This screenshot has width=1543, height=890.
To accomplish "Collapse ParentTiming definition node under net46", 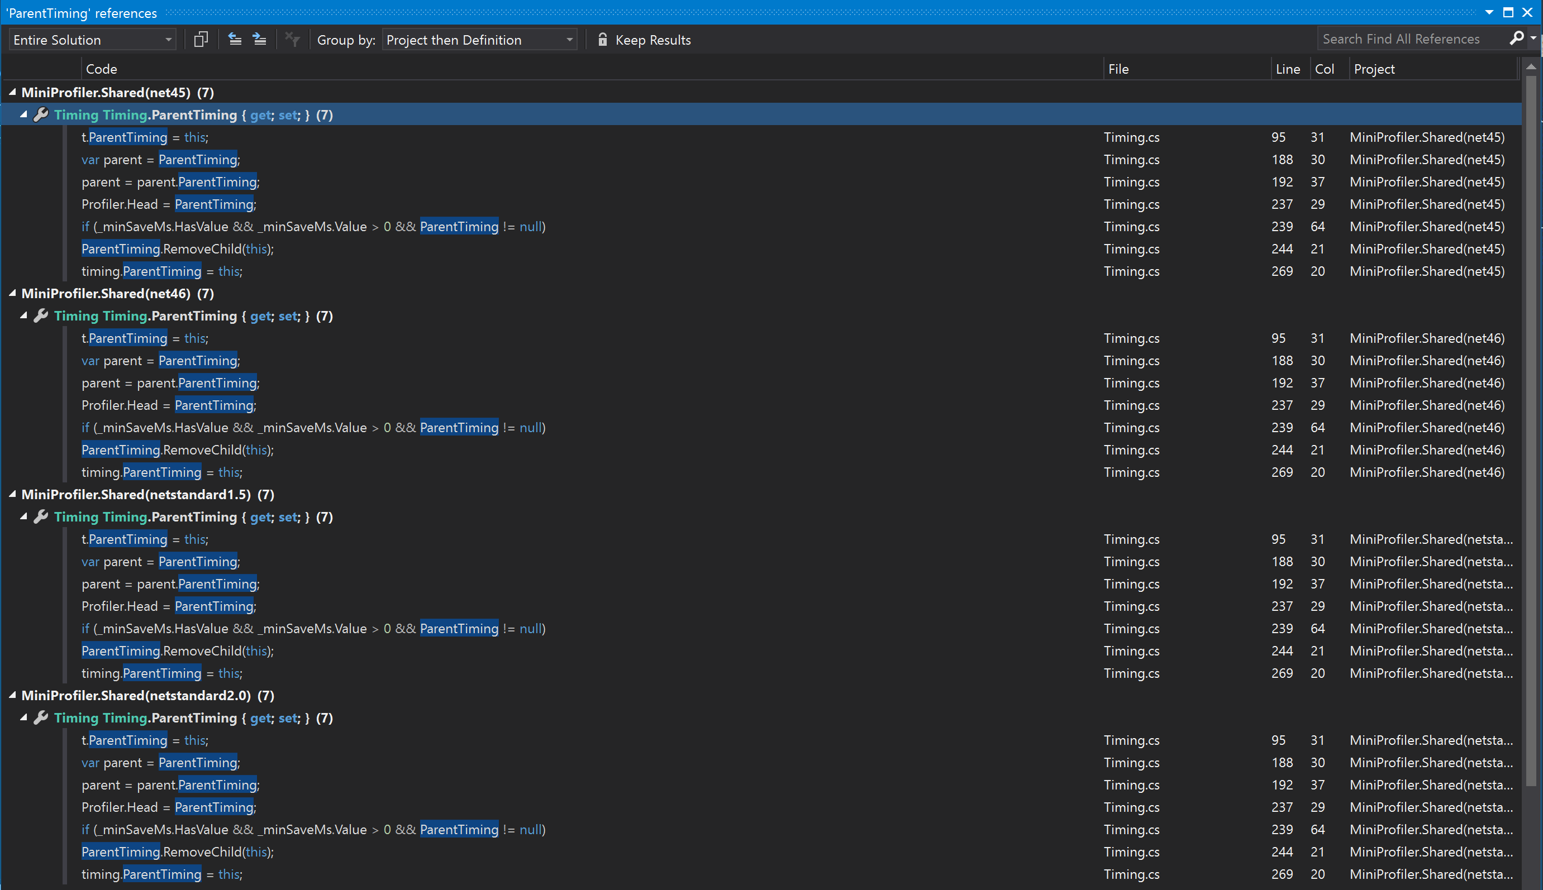I will (23, 315).
